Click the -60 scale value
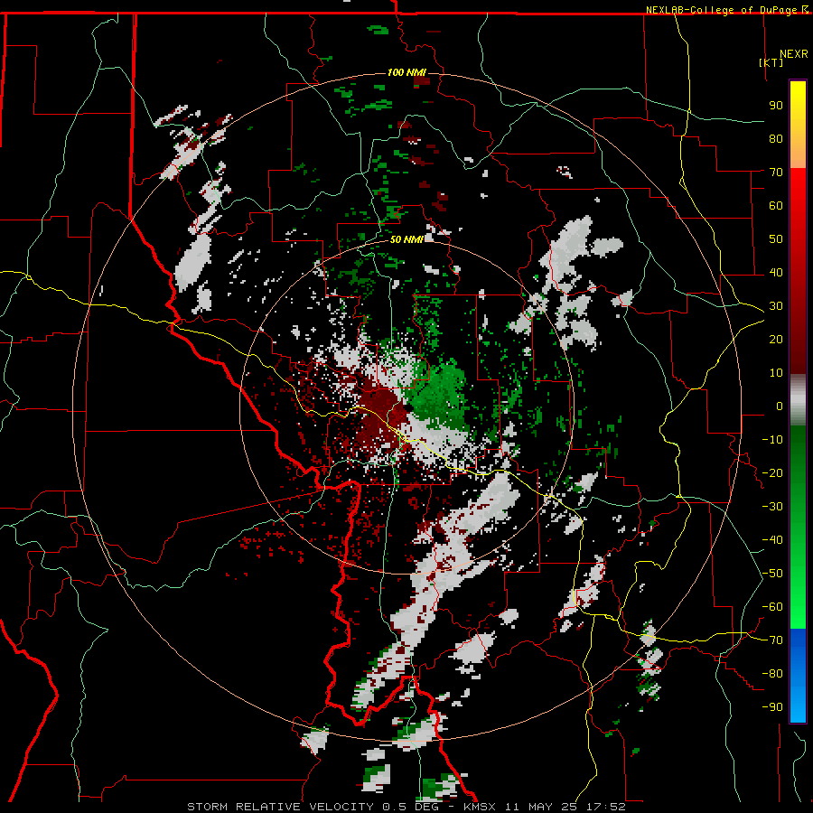813x813 pixels. pyautogui.click(x=772, y=607)
